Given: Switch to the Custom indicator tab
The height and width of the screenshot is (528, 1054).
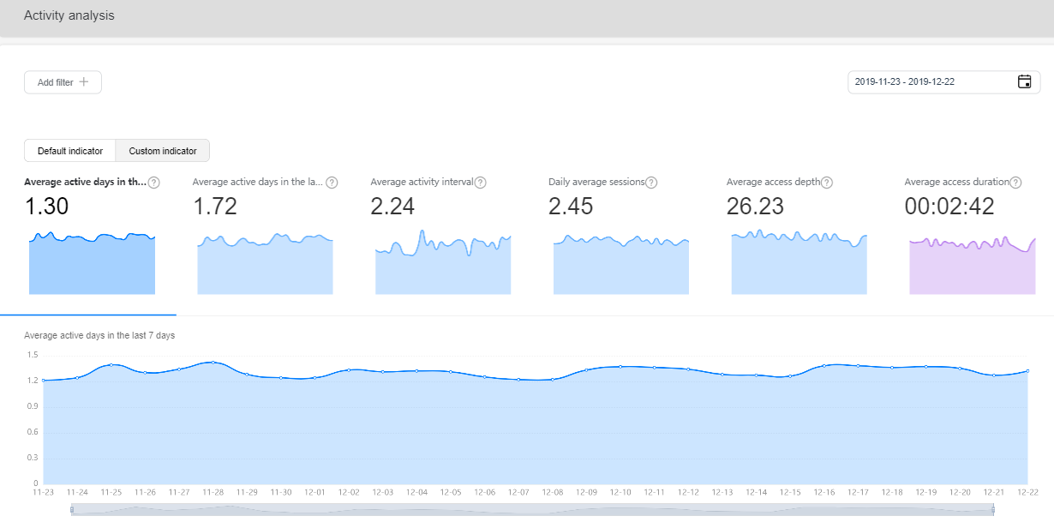Looking at the screenshot, I should (x=162, y=150).
